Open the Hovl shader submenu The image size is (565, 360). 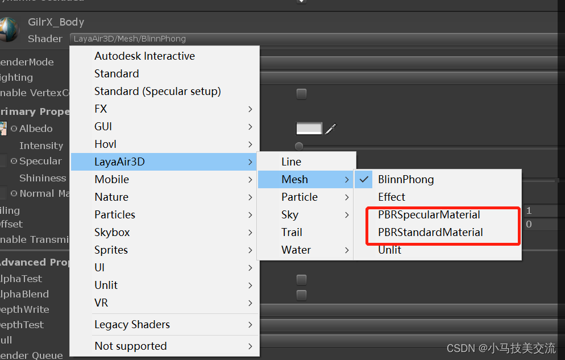tap(165, 144)
